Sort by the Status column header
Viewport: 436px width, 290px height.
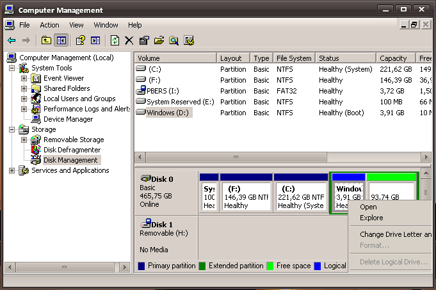tap(346, 58)
